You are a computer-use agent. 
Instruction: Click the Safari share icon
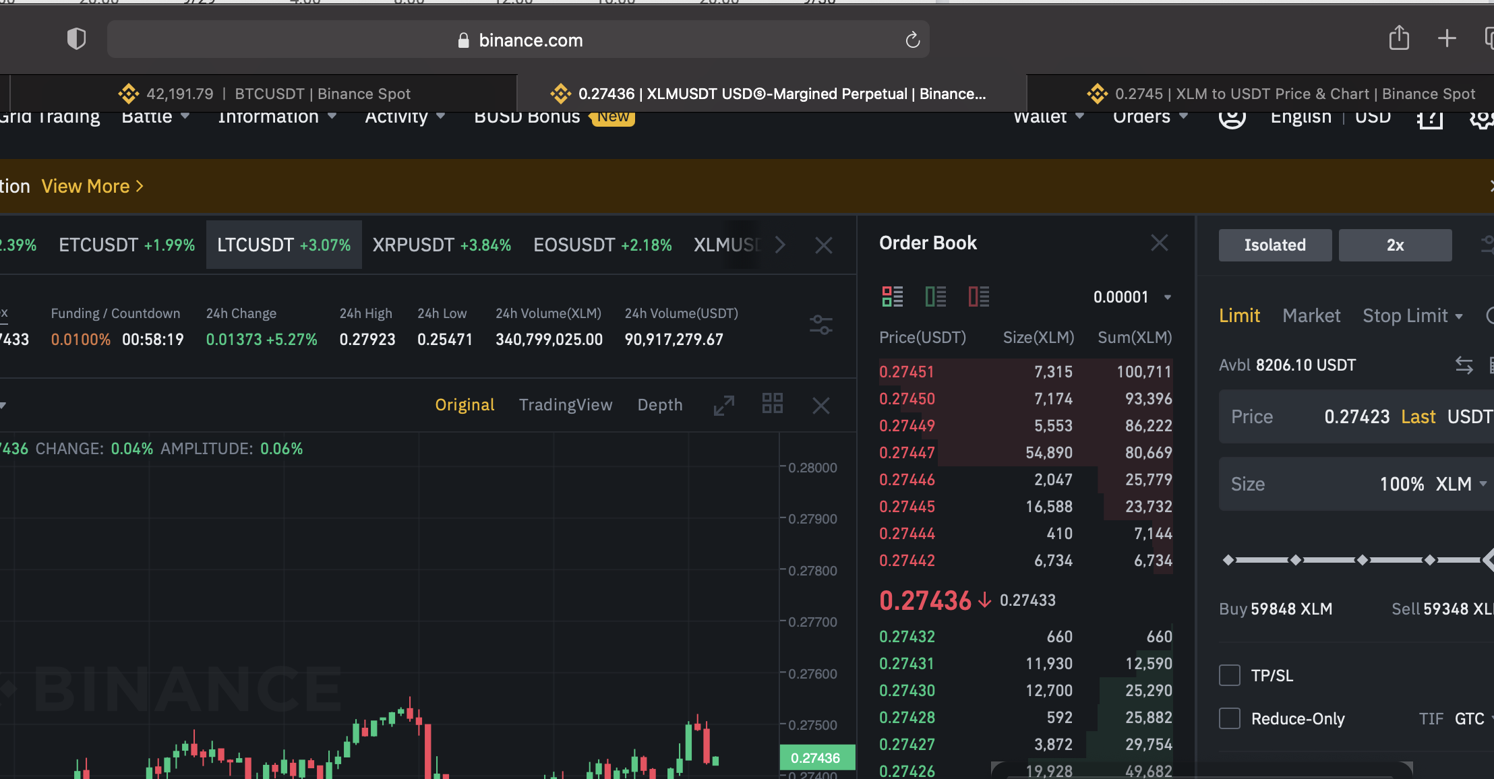1399,38
